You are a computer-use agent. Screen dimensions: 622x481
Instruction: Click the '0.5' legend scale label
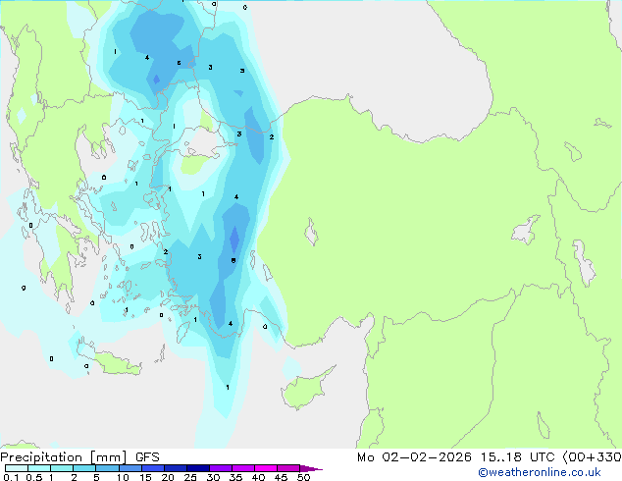click(x=34, y=477)
